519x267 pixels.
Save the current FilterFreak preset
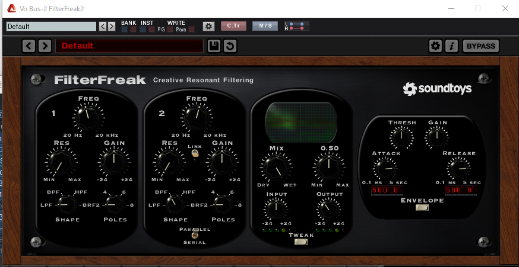tap(214, 46)
